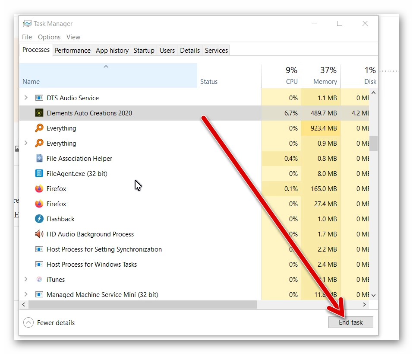The width and height of the screenshot is (413, 354).
Task: Select Host Process for Setting Synchronization
Action: point(104,249)
